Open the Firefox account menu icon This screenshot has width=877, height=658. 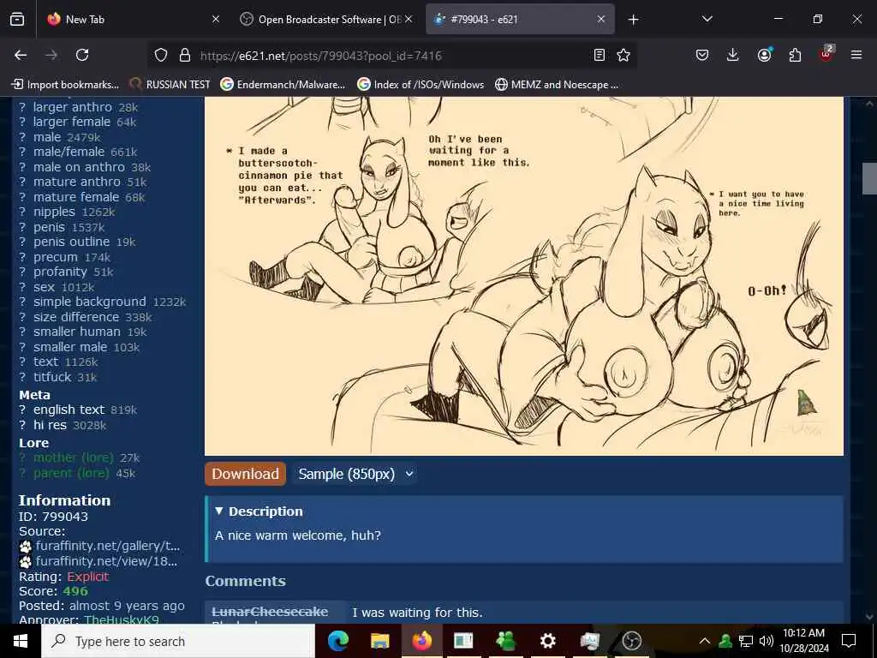click(x=764, y=54)
